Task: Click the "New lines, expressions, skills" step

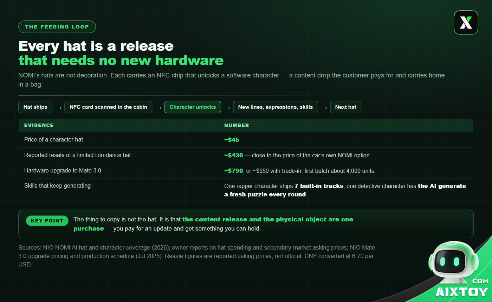Action: coord(276,107)
